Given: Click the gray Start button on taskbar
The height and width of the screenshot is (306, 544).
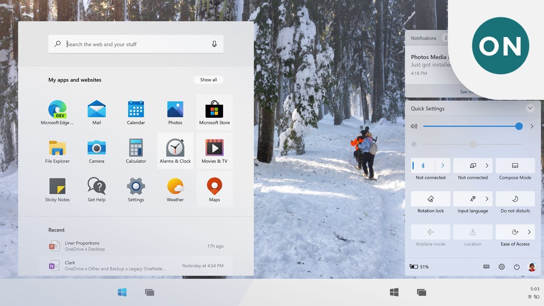Looking at the screenshot, I should pyautogui.click(x=394, y=292).
